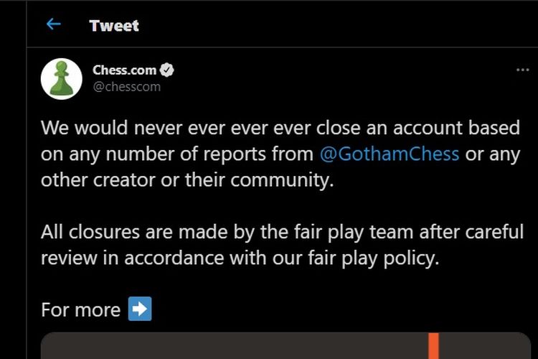
Task: Open the @GothamChess mention link
Action: (x=389, y=154)
